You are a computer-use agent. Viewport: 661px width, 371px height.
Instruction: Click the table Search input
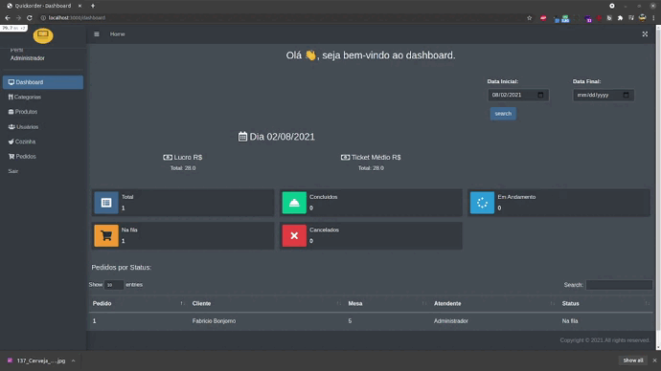click(x=619, y=285)
